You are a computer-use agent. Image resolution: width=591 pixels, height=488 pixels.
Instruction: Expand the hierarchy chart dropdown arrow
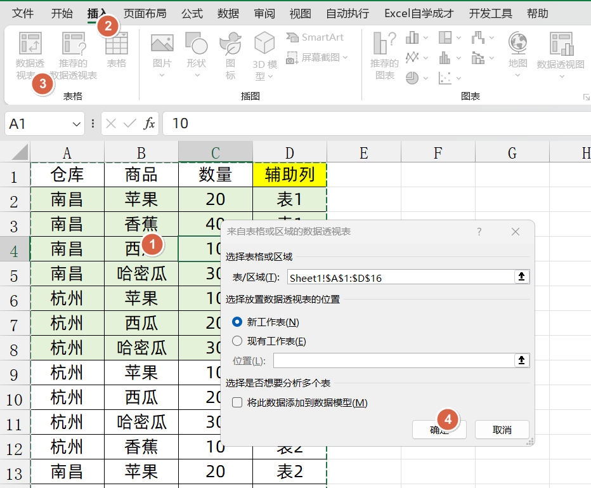(458, 37)
